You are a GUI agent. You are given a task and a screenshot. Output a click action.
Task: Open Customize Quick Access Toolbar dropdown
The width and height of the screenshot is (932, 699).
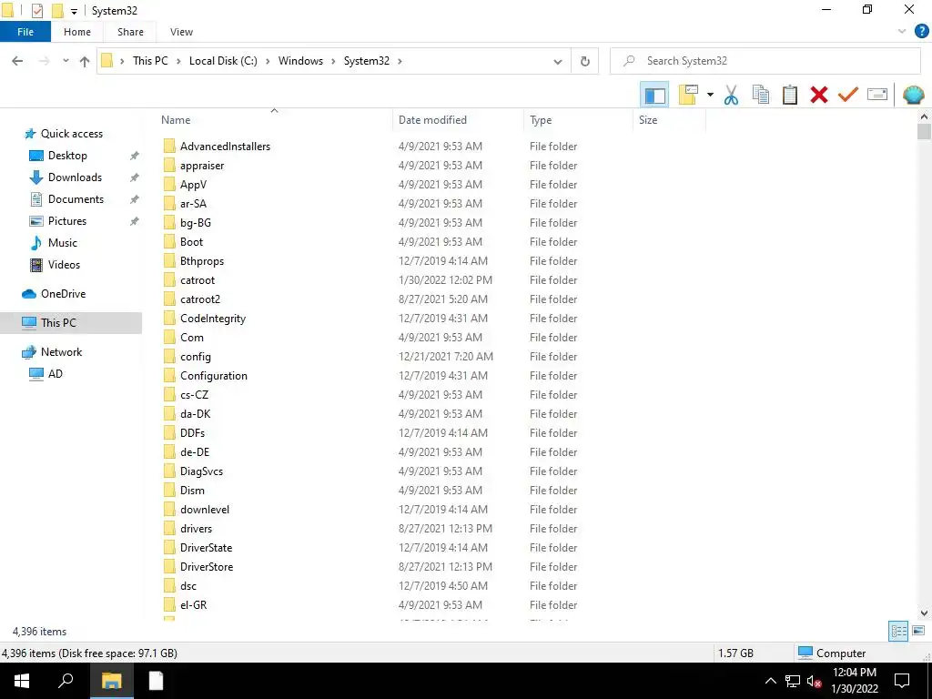tap(74, 11)
